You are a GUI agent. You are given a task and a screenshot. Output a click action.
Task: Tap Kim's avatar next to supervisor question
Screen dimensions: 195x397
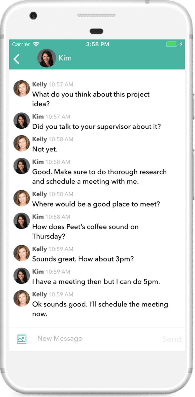pyautogui.click(x=21, y=121)
